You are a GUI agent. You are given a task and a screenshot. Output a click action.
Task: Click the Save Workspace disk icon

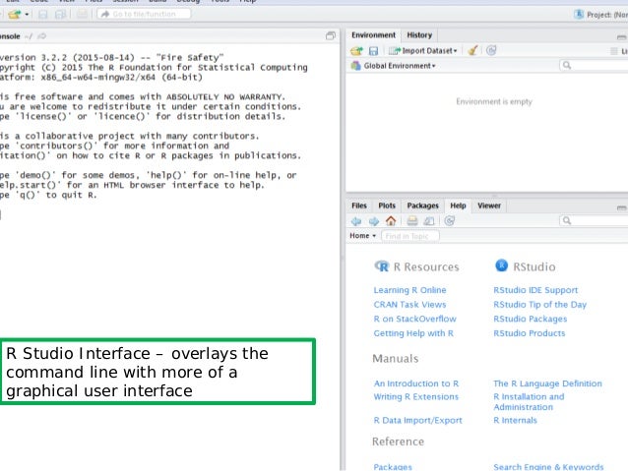pyautogui.click(x=373, y=51)
